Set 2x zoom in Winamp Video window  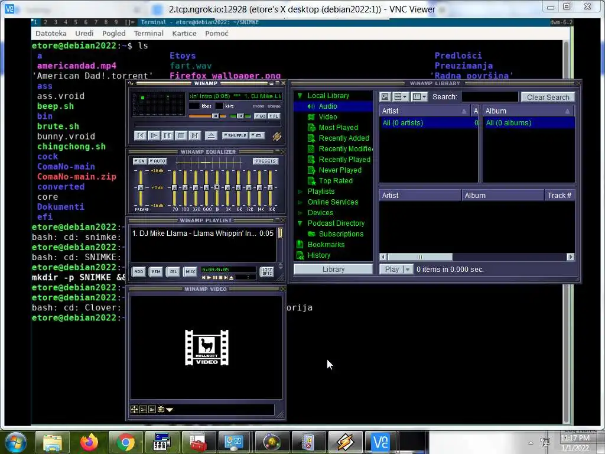pyautogui.click(x=152, y=410)
